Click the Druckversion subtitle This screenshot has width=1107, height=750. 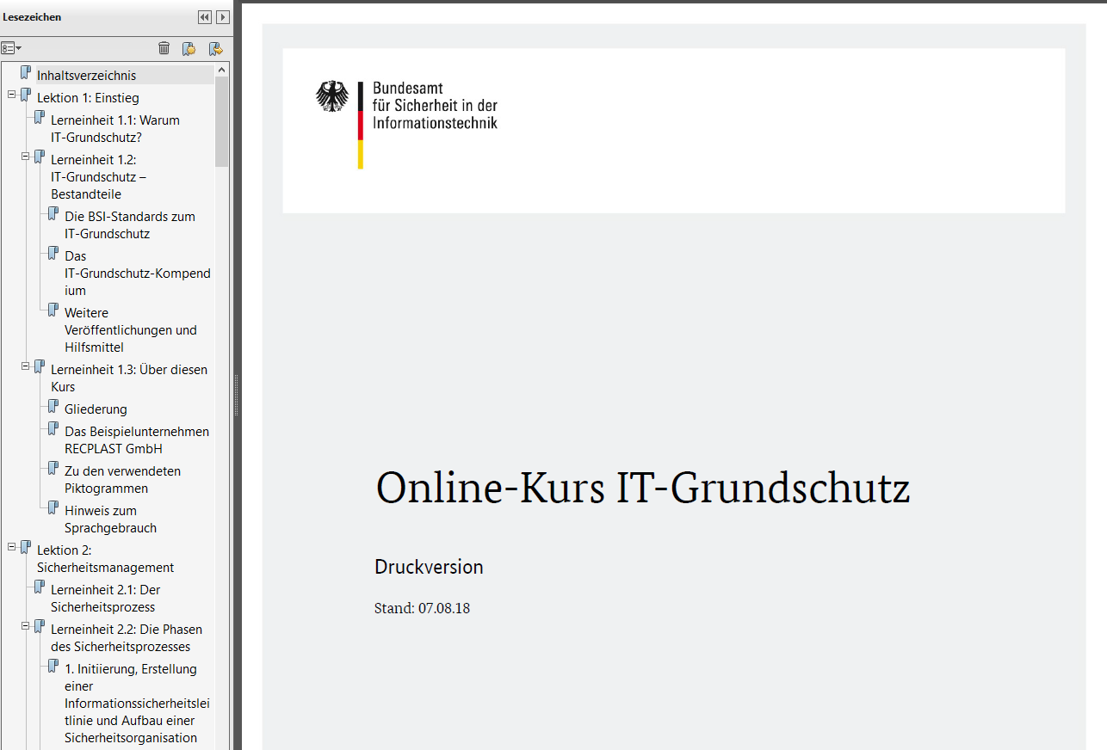click(x=429, y=567)
